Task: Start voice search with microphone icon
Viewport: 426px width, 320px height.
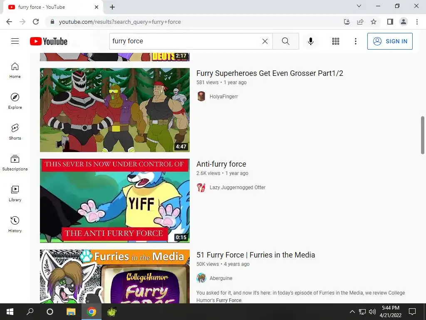Action: 310,41
